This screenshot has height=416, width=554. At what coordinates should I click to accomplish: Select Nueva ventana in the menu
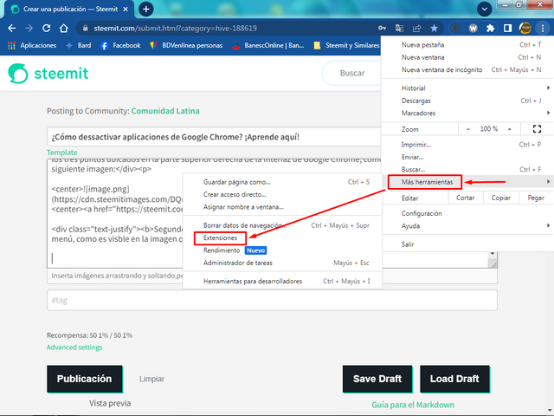tap(467, 57)
